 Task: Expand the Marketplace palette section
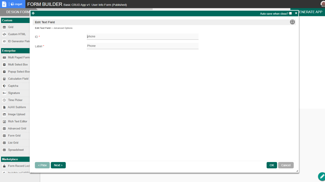coord(15,159)
